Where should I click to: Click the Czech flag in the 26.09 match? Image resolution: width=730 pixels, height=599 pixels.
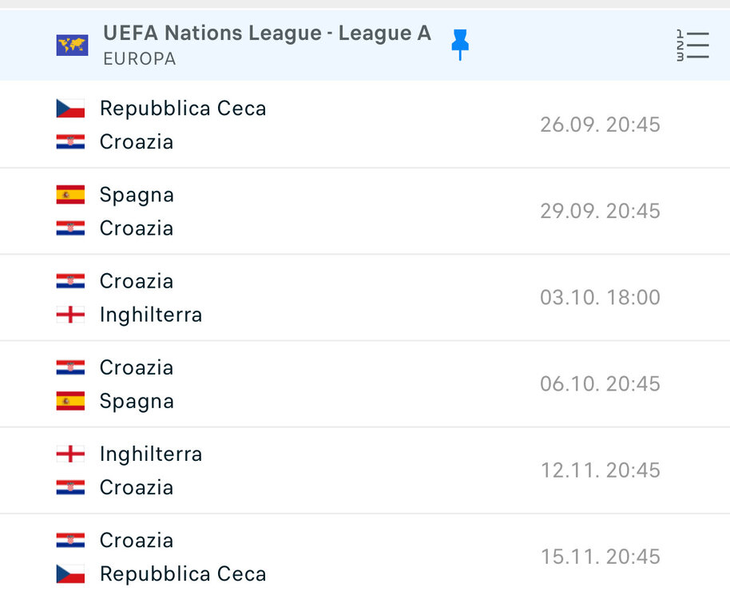click(70, 109)
